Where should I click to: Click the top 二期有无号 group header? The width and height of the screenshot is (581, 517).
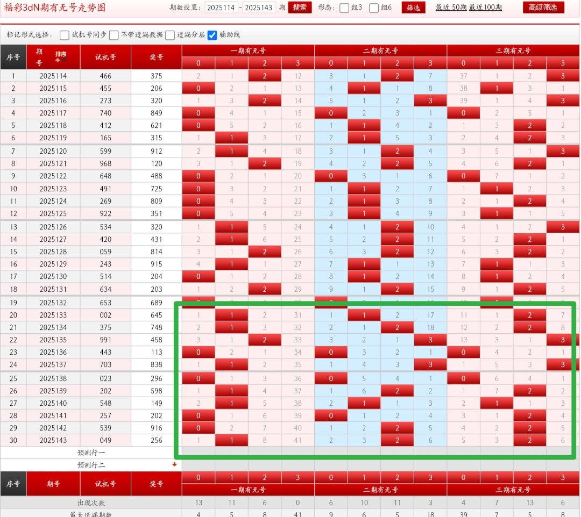(380, 51)
